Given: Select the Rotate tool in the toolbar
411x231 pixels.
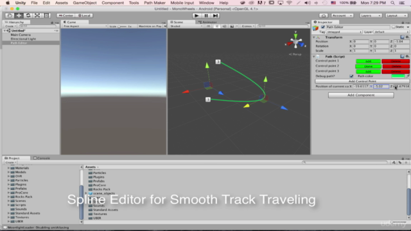Looking at the screenshot, I should [x=28, y=15].
